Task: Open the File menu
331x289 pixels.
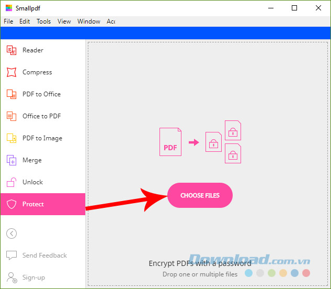Action: [8, 21]
